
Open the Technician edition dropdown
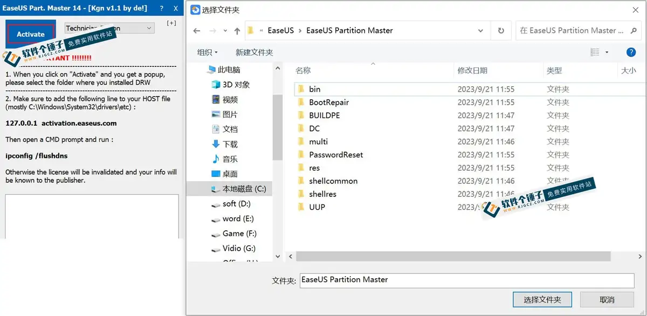109,28
